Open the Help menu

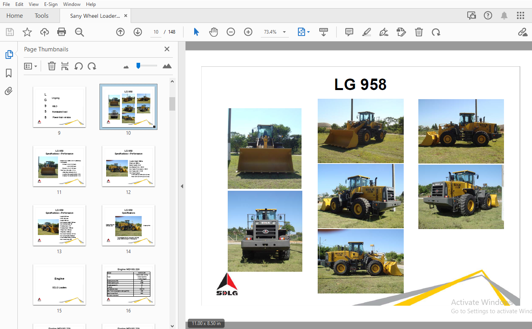[x=91, y=4]
